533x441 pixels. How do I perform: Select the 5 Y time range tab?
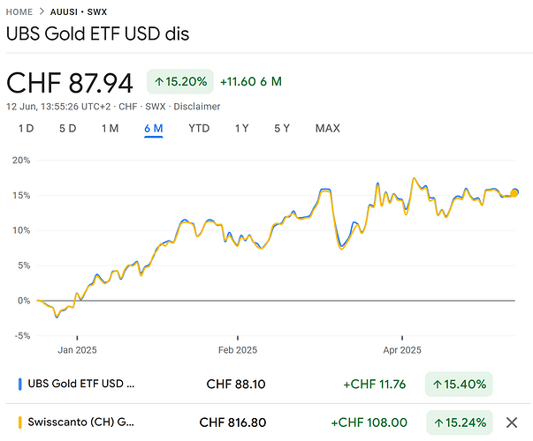click(282, 129)
